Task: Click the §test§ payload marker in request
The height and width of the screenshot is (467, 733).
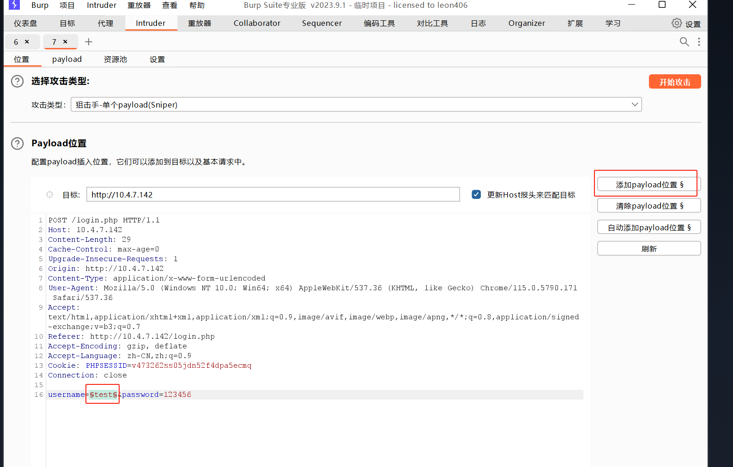Action: tap(103, 395)
